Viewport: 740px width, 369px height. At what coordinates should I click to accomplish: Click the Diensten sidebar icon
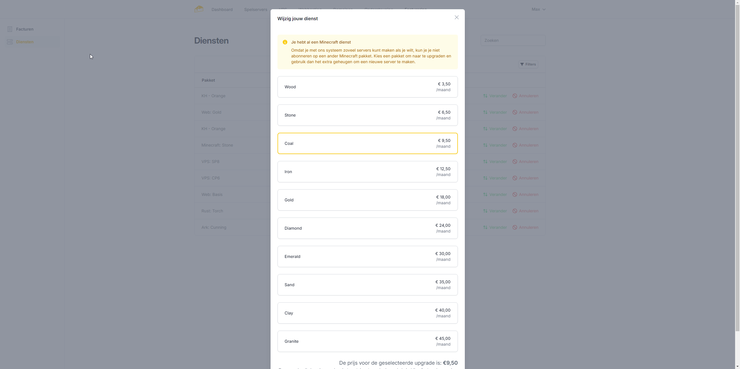tap(10, 42)
